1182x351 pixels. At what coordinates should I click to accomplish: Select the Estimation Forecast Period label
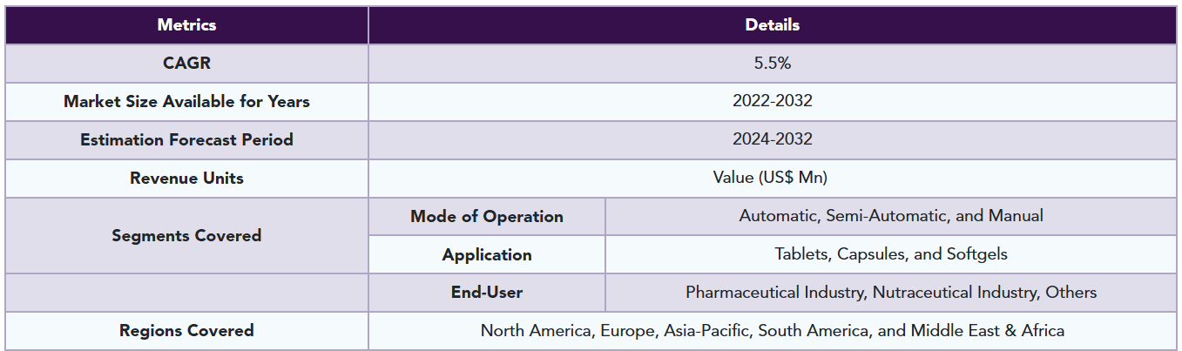(186, 140)
